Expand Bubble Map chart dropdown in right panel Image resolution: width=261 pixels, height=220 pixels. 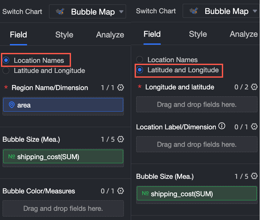pos(254,11)
